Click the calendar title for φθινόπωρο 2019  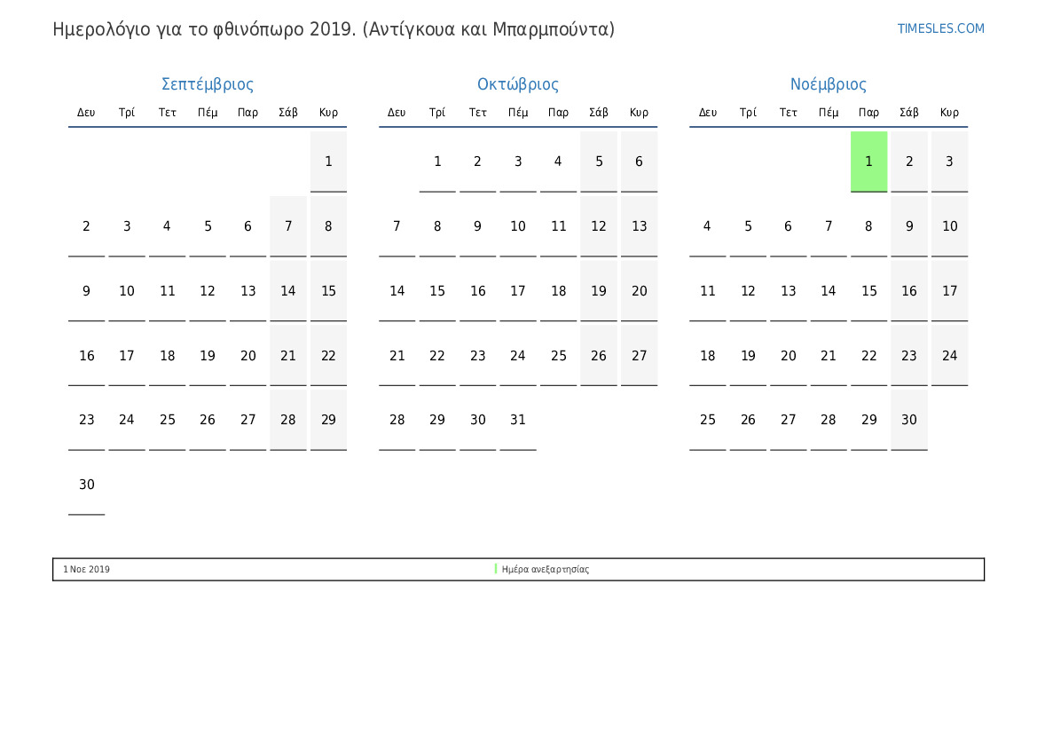(x=334, y=29)
